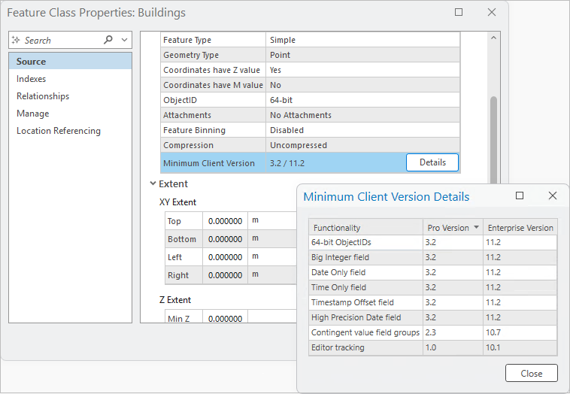Image resolution: width=570 pixels, height=394 pixels.
Task: Click the vertical scrollbar thumb in properties pane
Action: [x=493, y=140]
